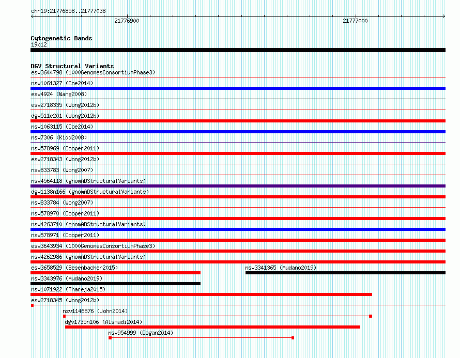Click the left arrowhead of the ruler

(x=33, y=17)
